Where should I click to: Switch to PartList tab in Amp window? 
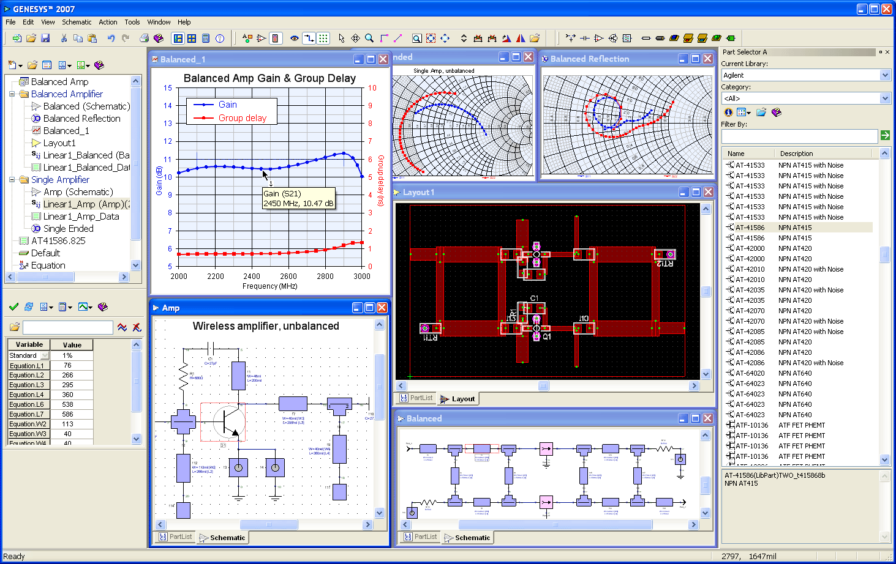coord(175,537)
